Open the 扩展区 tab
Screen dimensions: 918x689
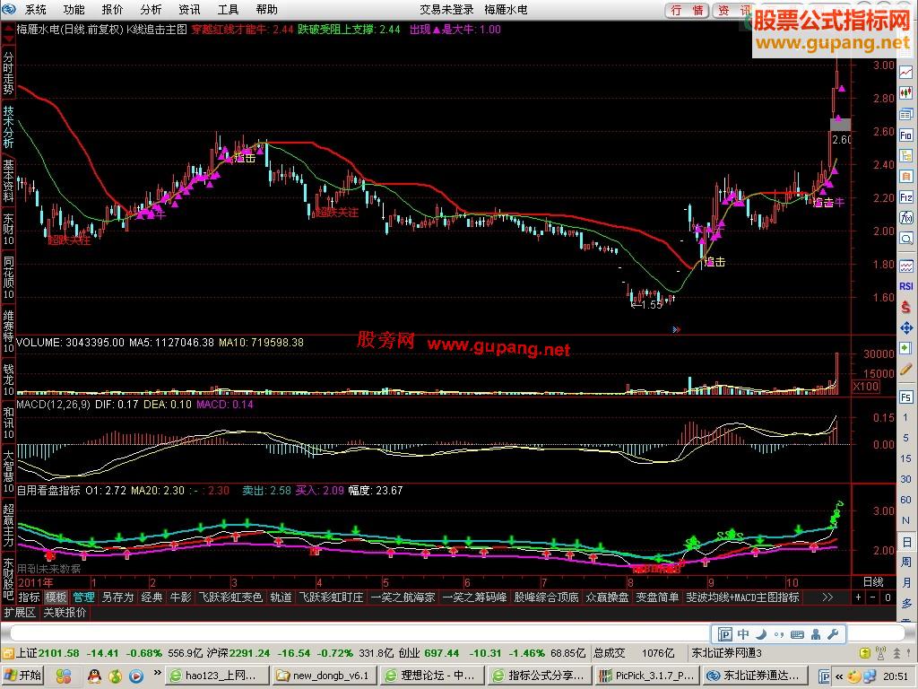point(20,612)
